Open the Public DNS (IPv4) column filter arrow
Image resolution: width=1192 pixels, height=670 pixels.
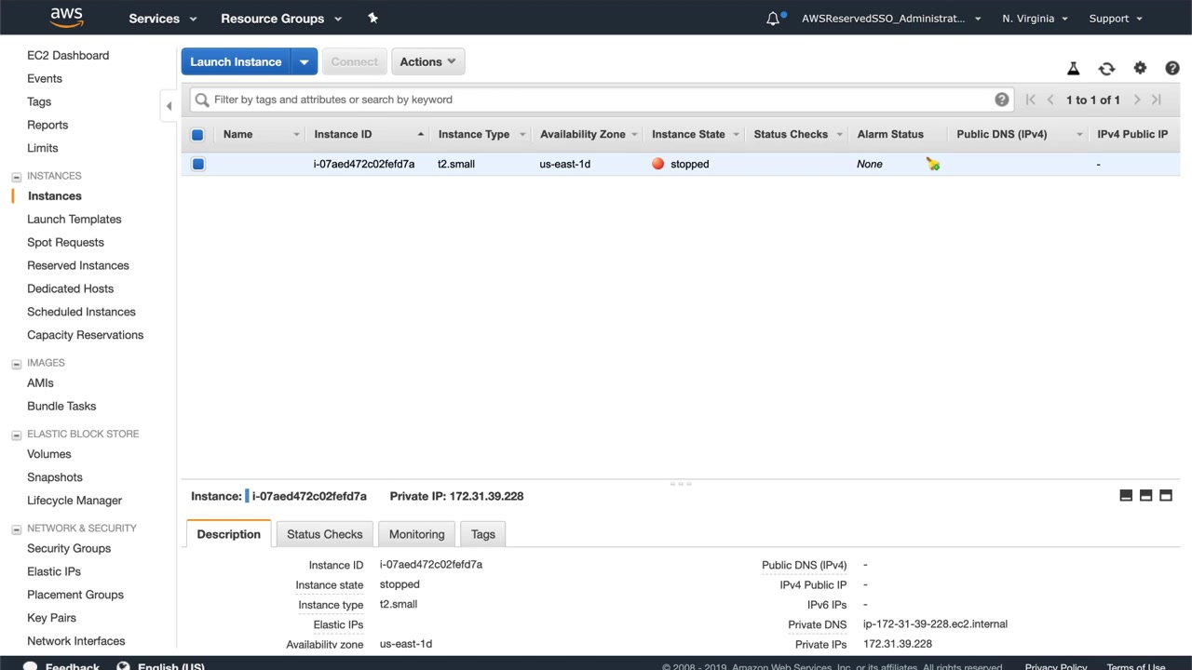pos(1080,135)
